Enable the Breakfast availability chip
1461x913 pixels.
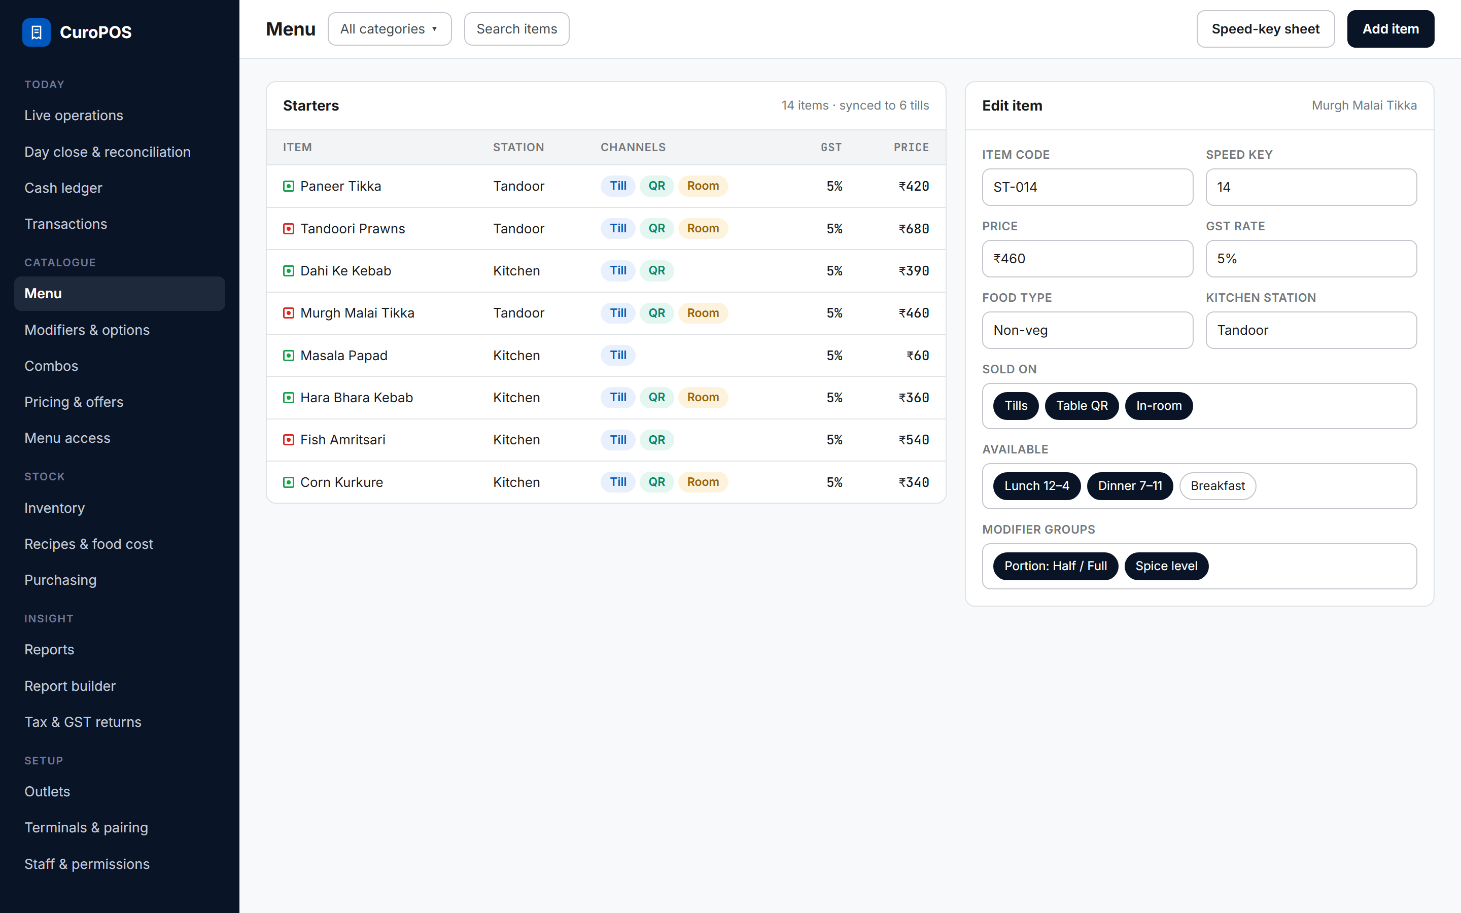(1217, 486)
